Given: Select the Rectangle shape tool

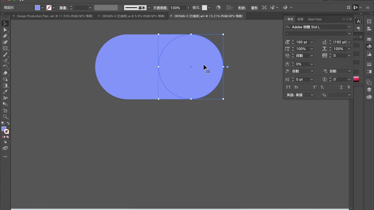Looking at the screenshot, I should click(5, 48).
